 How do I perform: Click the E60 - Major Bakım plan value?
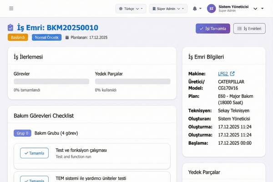click(236, 99)
